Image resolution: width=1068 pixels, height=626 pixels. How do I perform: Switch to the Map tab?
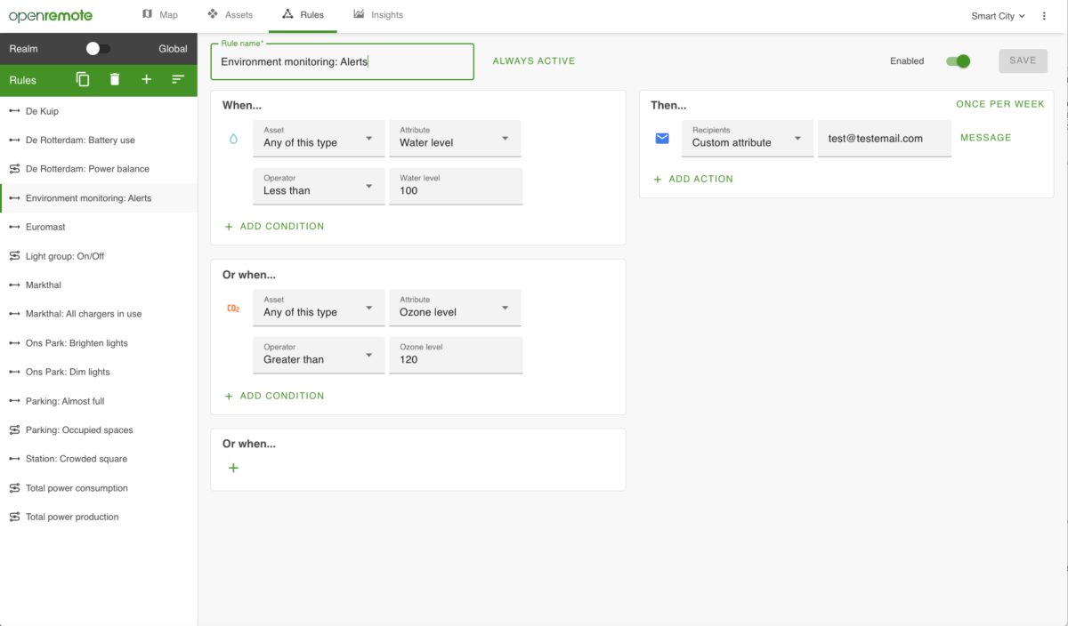coord(160,15)
